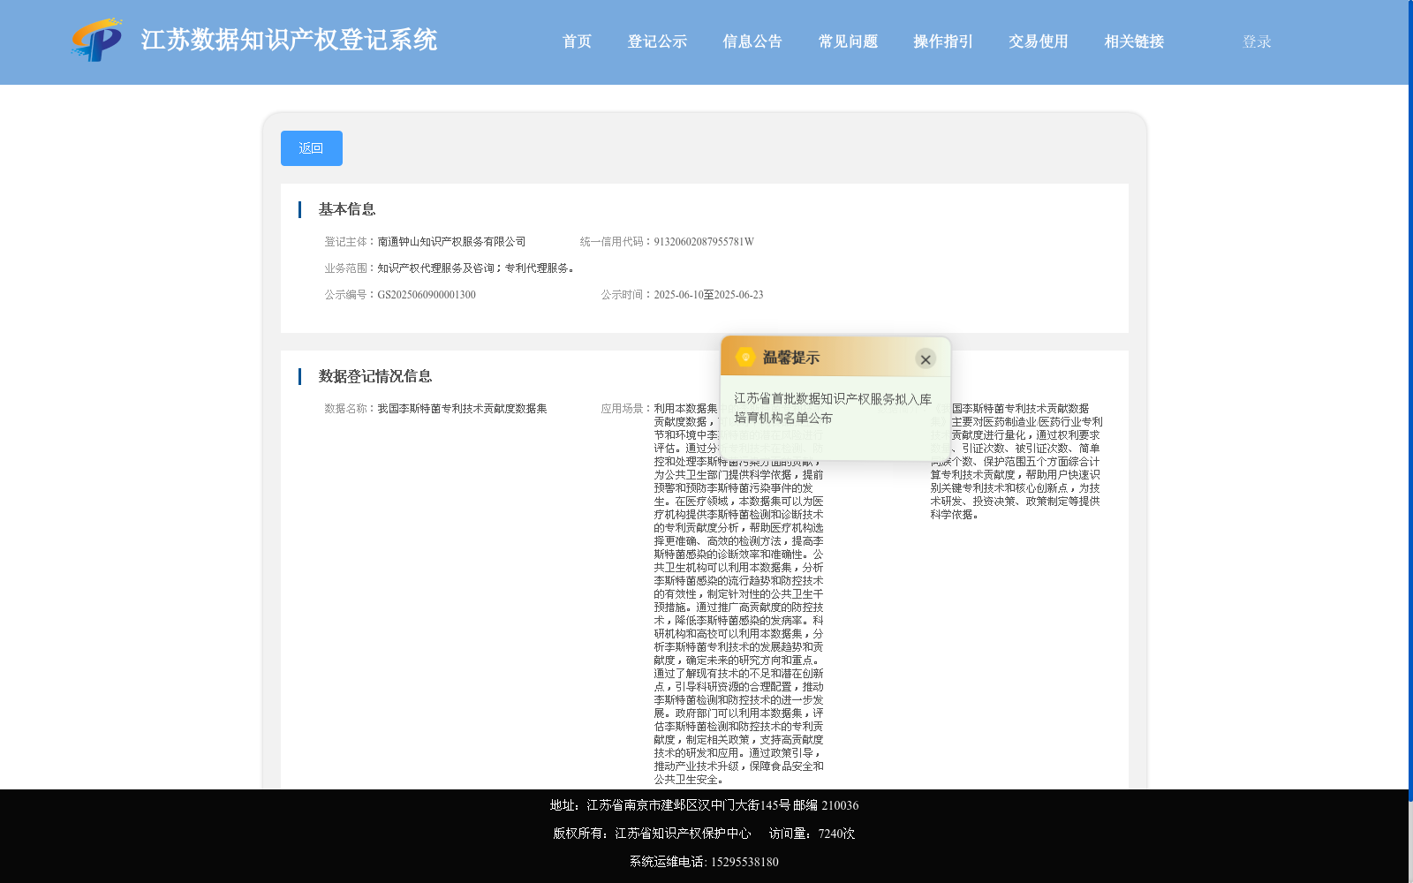Click the site logo icon
The height and width of the screenshot is (883, 1413).
click(96, 40)
